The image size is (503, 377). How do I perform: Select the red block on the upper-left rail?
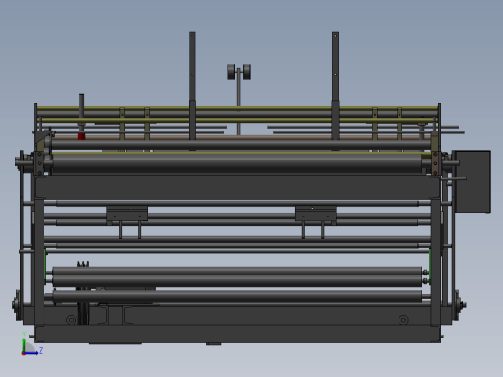pyautogui.click(x=81, y=137)
